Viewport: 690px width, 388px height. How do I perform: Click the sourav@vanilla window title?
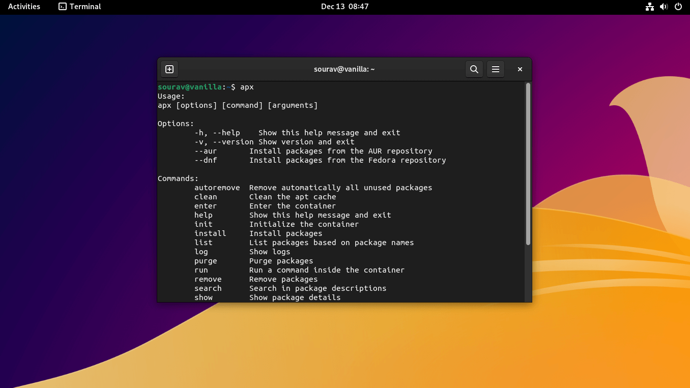[344, 69]
